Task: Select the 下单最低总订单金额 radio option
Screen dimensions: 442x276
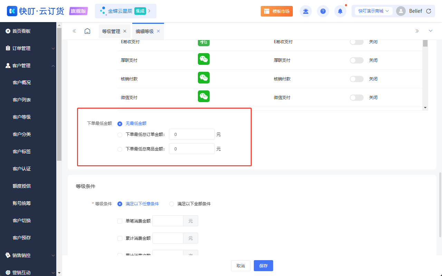Action: point(120,135)
